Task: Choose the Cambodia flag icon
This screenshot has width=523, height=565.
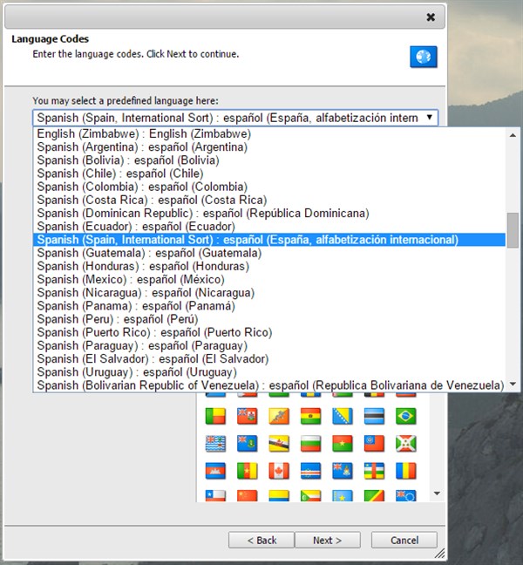Action: pos(215,471)
